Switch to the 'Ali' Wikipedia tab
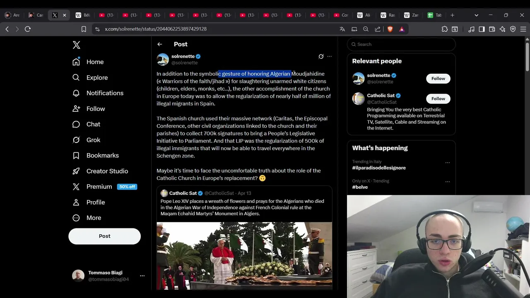The image size is (530, 298). pos(364,15)
